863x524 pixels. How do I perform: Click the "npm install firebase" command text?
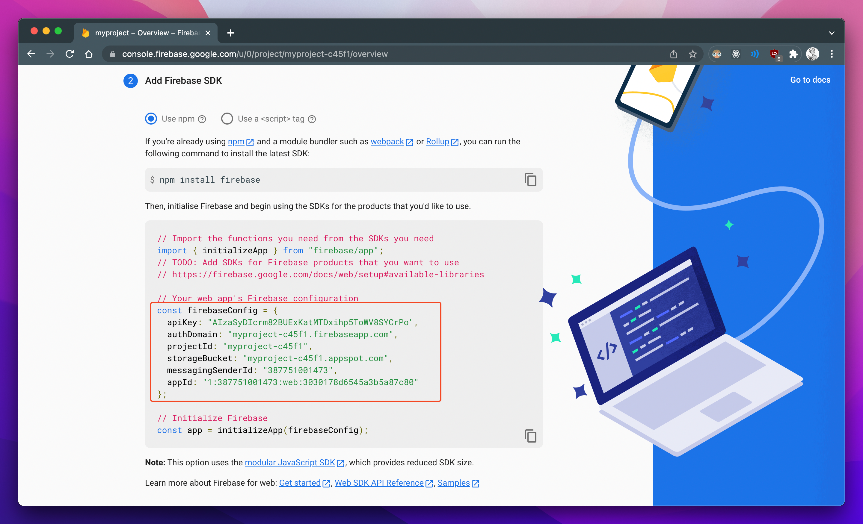(x=210, y=180)
